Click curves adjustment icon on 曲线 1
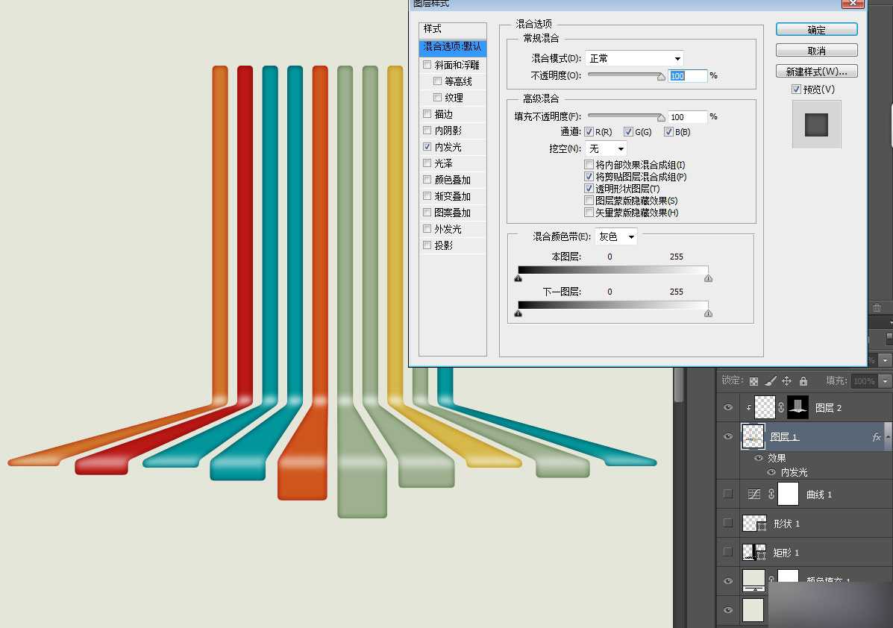893x628 pixels. tap(754, 494)
